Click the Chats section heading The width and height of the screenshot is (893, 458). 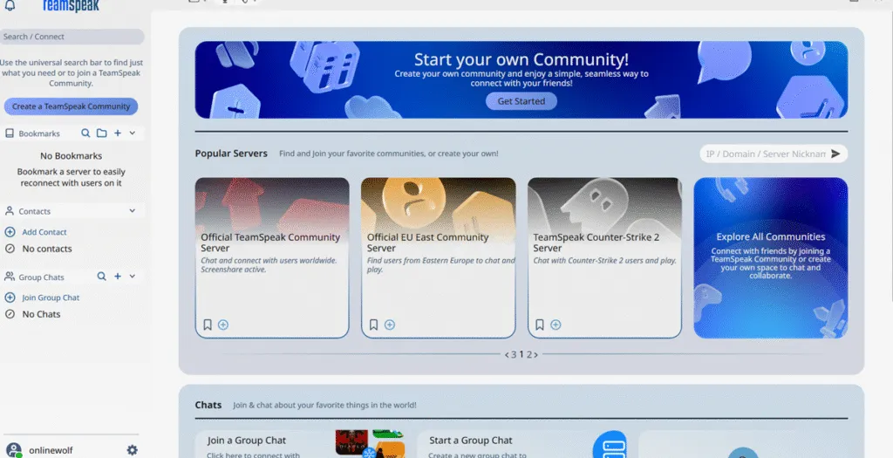pos(208,405)
